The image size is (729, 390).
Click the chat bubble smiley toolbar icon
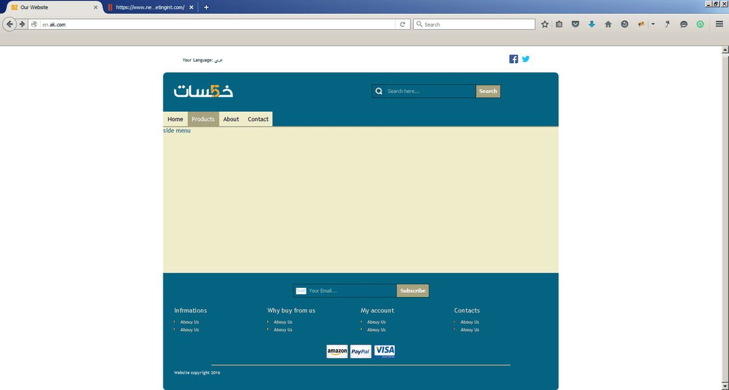point(683,24)
